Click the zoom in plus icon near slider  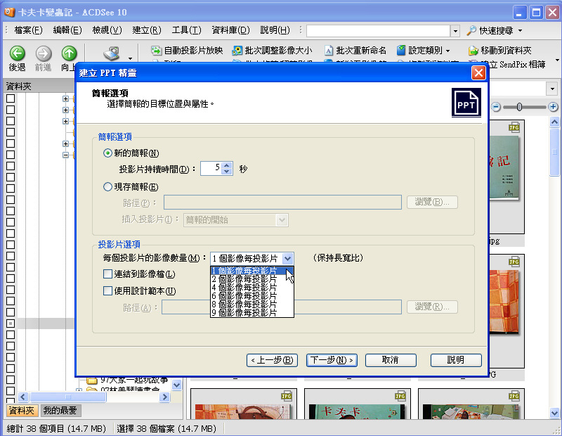click(553, 107)
